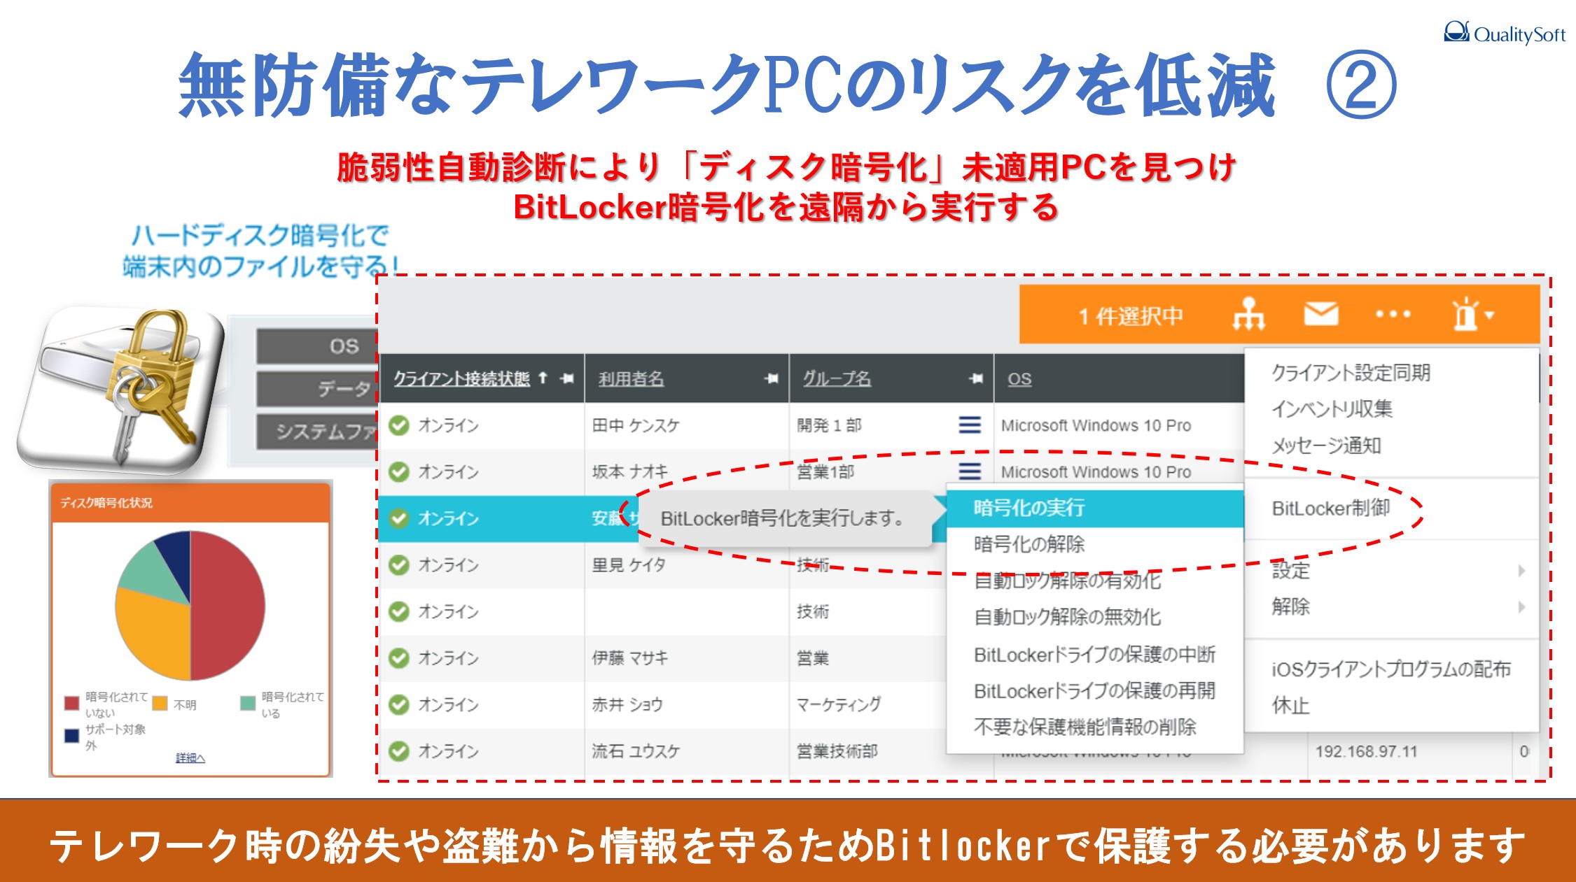
Task: Click 流石 ユウスケ user name cell
Action: (x=636, y=751)
